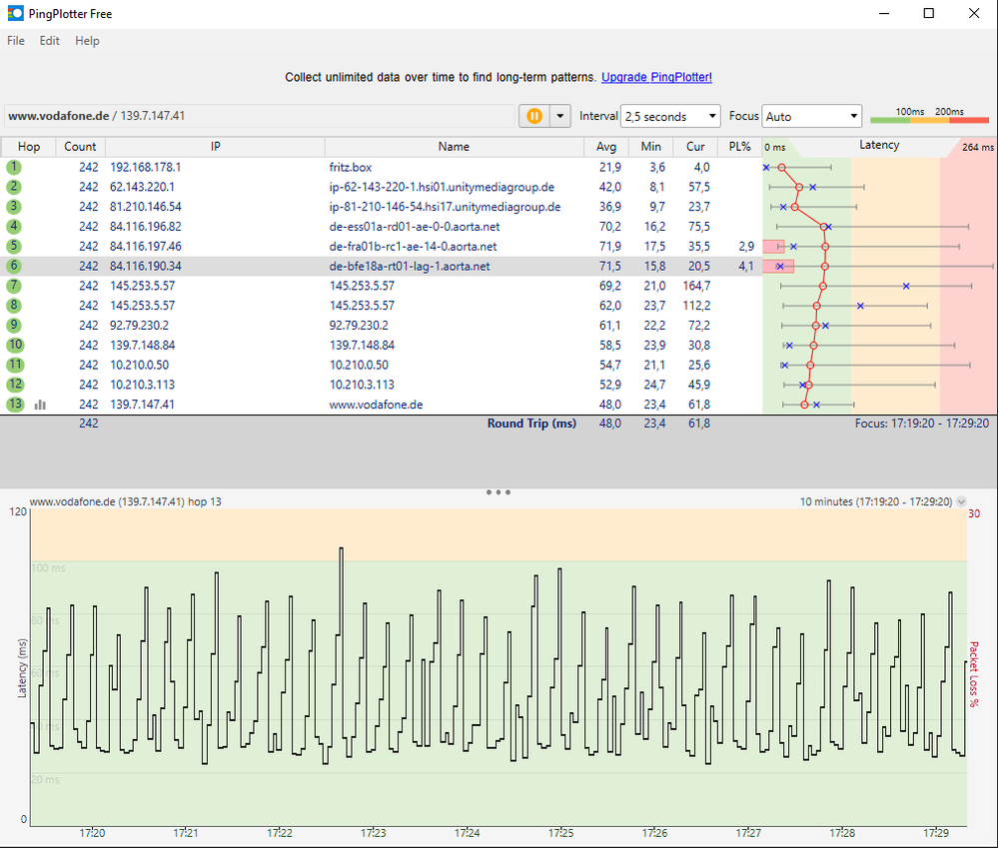The image size is (998, 848).
Task: Click hop 8 green circle icon
Action: point(14,306)
